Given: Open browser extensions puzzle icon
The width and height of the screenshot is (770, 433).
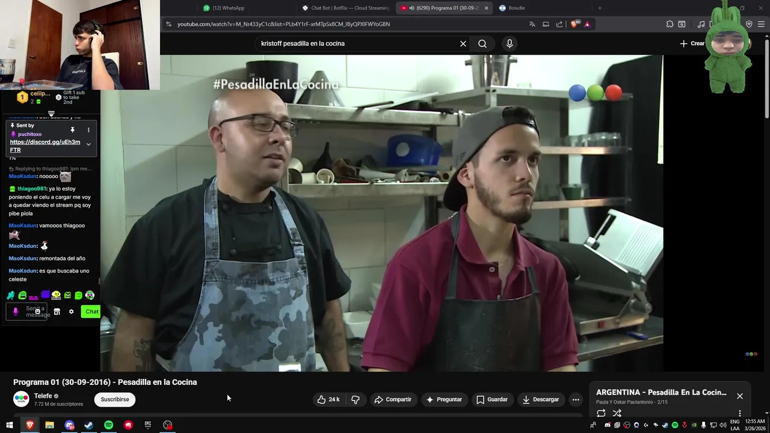Looking at the screenshot, I should coord(670,24).
